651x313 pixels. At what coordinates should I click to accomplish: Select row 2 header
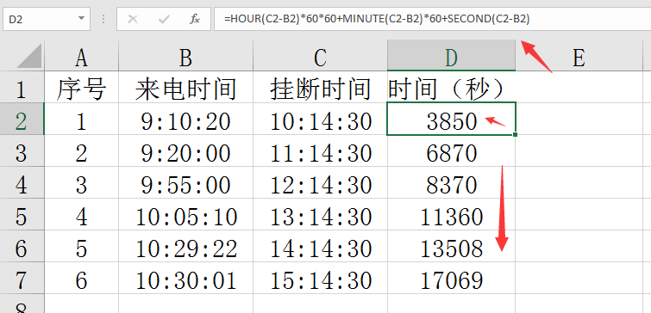coord(22,119)
